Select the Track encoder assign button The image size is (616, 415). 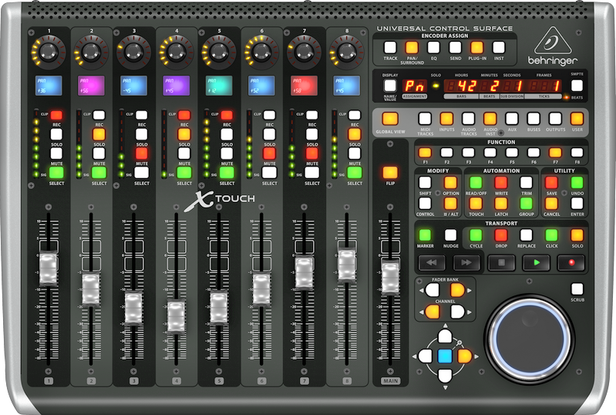coord(390,48)
